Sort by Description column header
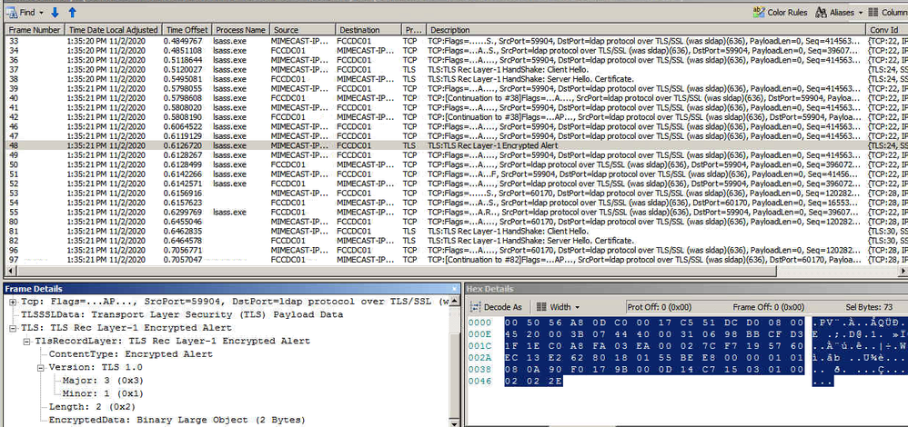Image resolution: width=908 pixels, height=427 pixels. click(646, 29)
